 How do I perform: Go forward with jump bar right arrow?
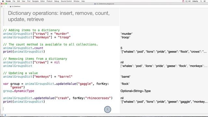coord(8,6)
